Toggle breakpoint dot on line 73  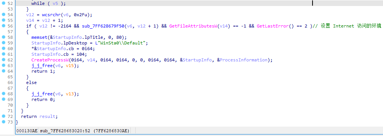tap(3, 122)
